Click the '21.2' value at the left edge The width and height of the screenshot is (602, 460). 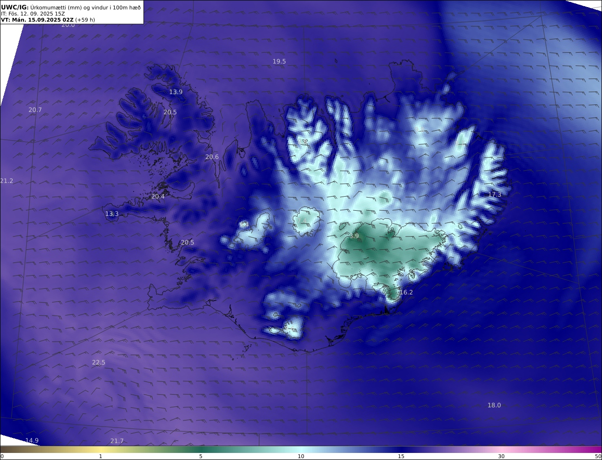point(7,181)
